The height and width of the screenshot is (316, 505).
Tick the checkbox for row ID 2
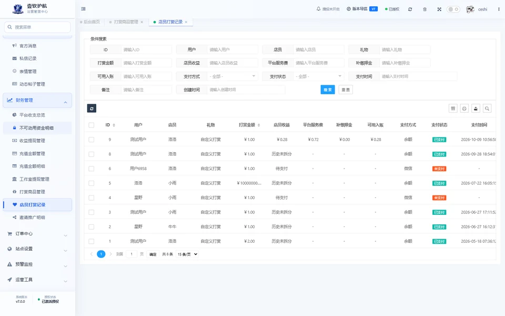tap(92, 226)
